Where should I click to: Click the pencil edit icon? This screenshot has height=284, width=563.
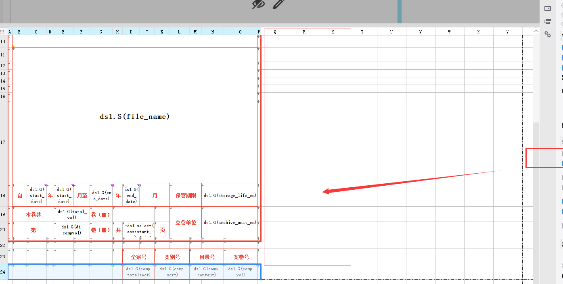278,4
